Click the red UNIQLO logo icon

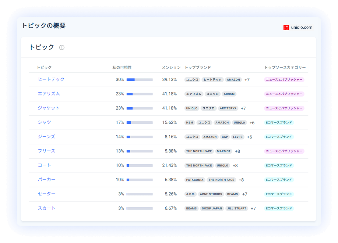(286, 27)
